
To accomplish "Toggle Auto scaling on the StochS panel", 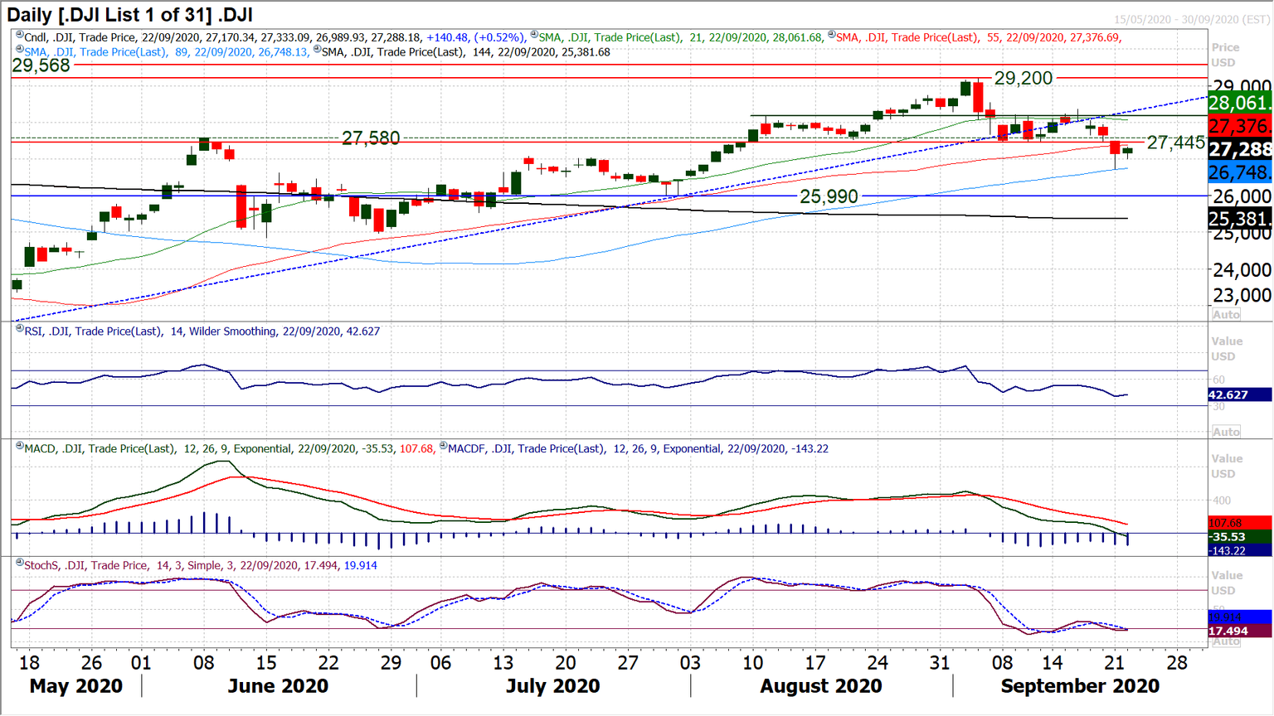I will pyautogui.click(x=1228, y=642).
